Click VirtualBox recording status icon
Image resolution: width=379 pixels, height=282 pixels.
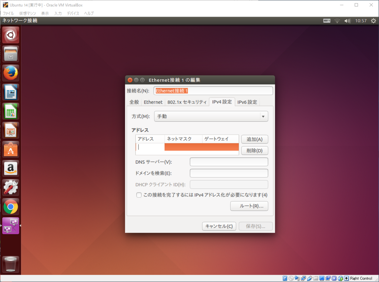pos(328,278)
